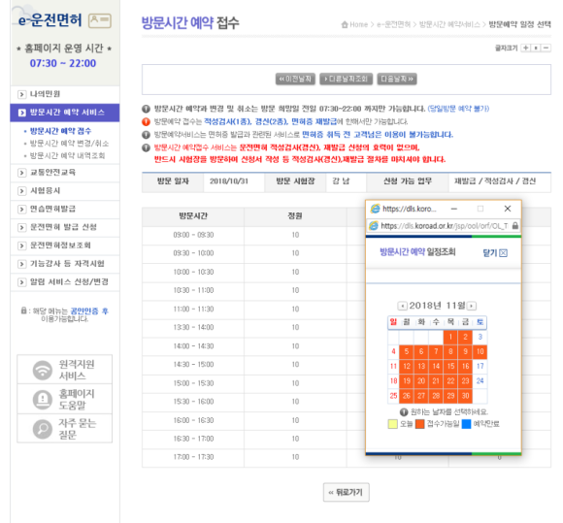563x523 pixels.
Task: Click the popup URL address field
Action: pos(444,226)
